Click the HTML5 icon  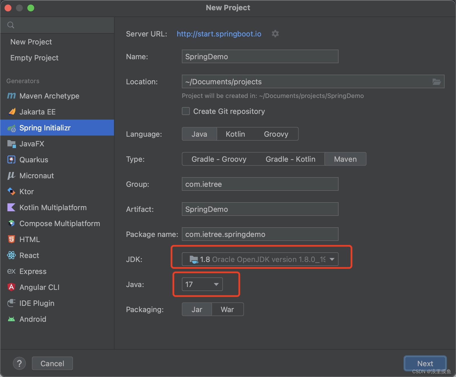point(11,239)
